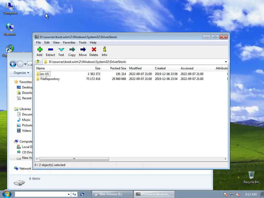Select Network in Explorer sidebar
This screenshot has width=264, height=198.
(23, 169)
